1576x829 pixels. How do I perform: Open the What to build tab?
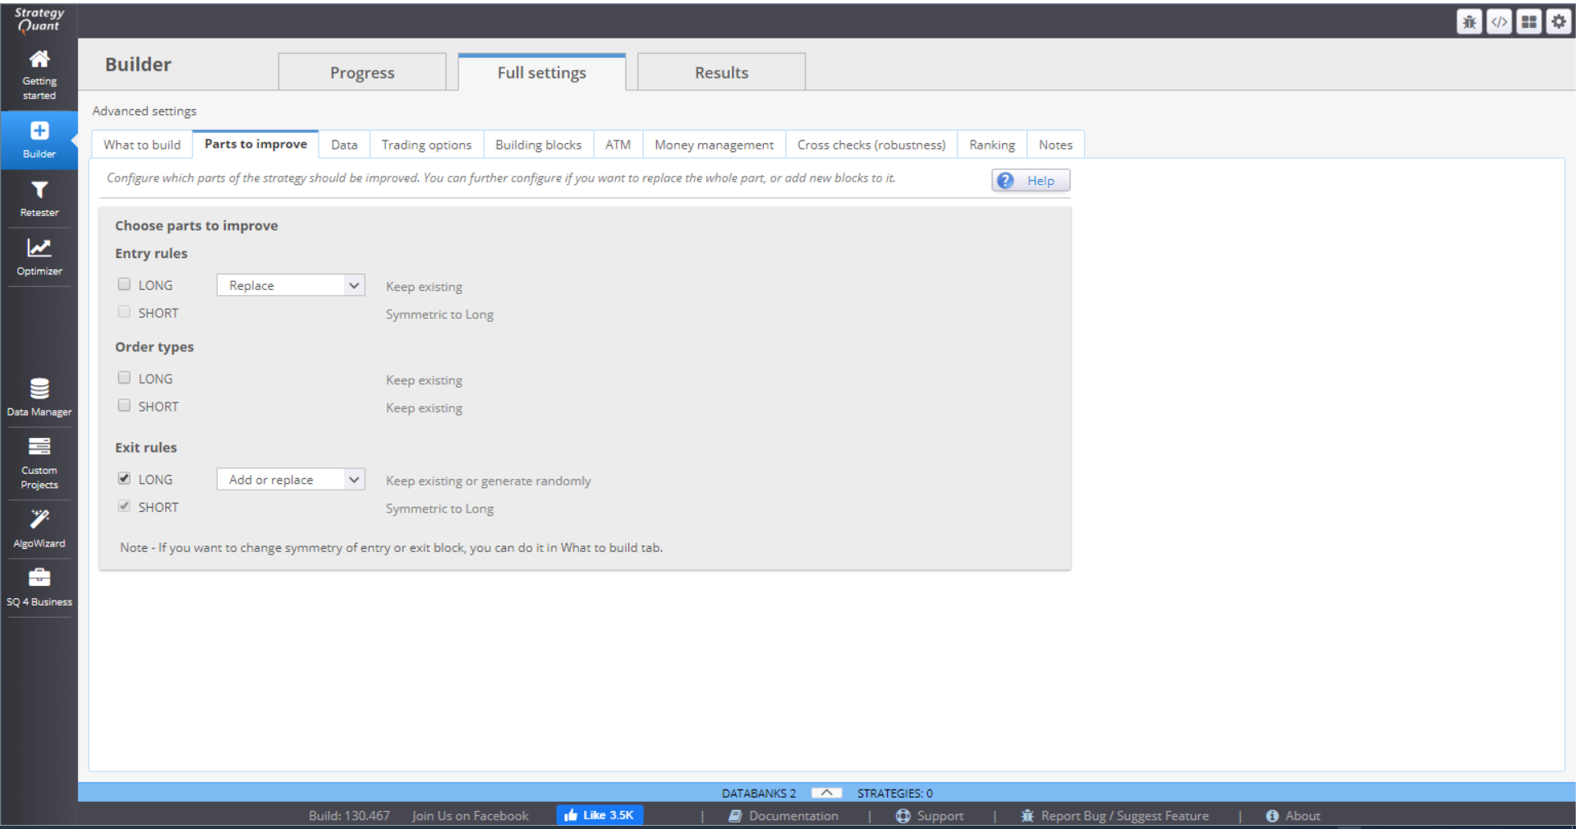(x=142, y=145)
